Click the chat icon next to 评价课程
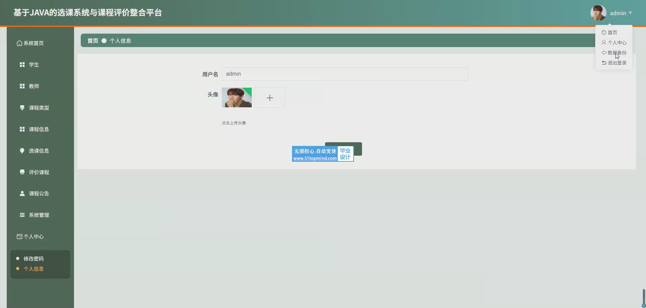This screenshot has height=308, width=646. 22,172
